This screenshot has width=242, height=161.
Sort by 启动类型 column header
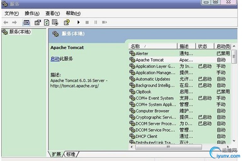pos(222,46)
